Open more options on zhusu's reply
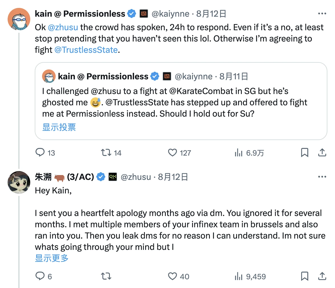Image resolution: width=335 pixels, height=288 pixels. pos(322,177)
